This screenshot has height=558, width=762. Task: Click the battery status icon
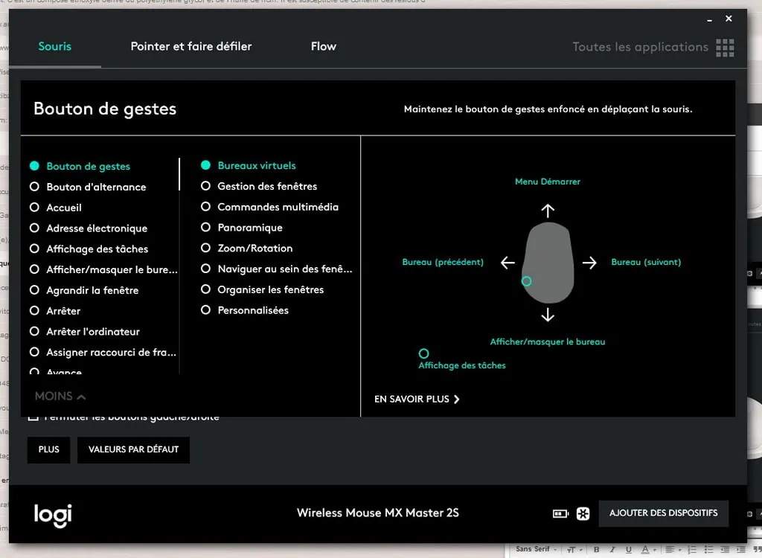(x=560, y=513)
